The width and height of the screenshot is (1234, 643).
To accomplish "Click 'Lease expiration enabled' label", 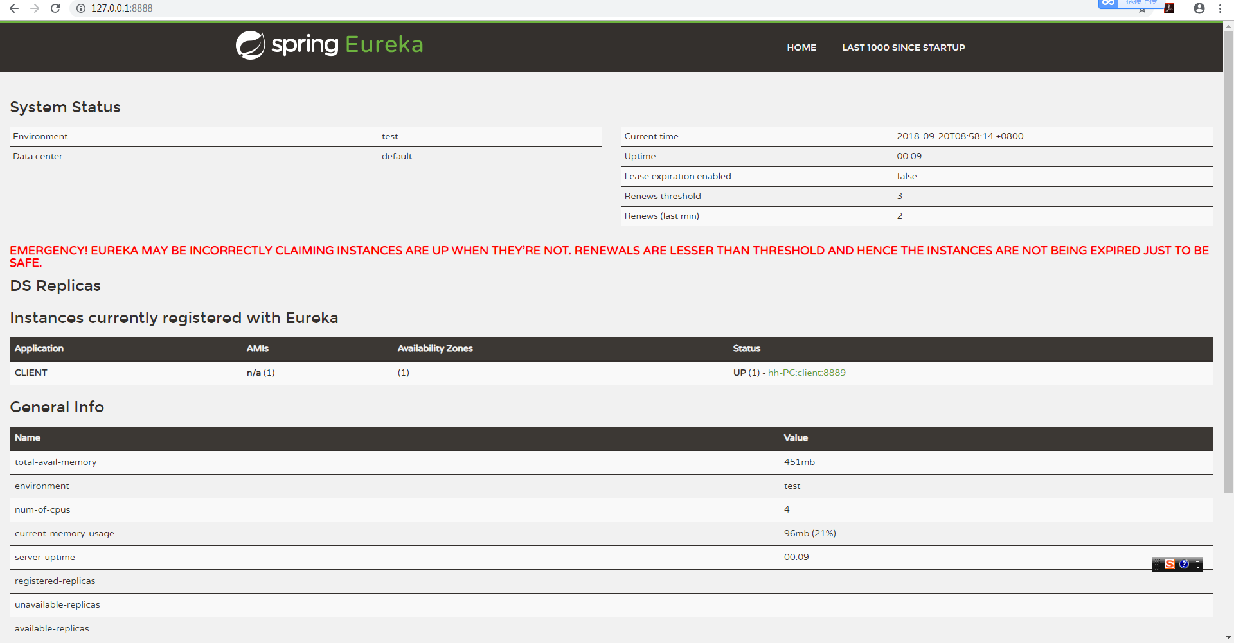I will [x=677, y=176].
